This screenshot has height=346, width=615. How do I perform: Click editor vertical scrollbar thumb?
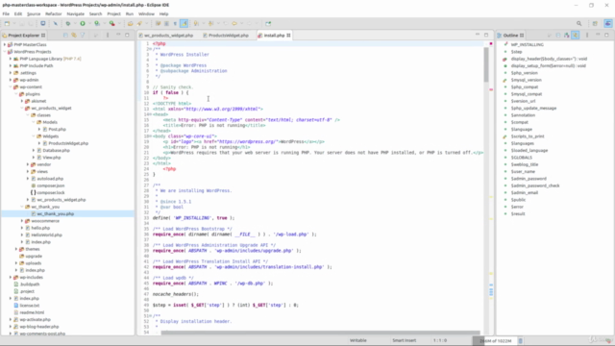[x=486, y=64]
